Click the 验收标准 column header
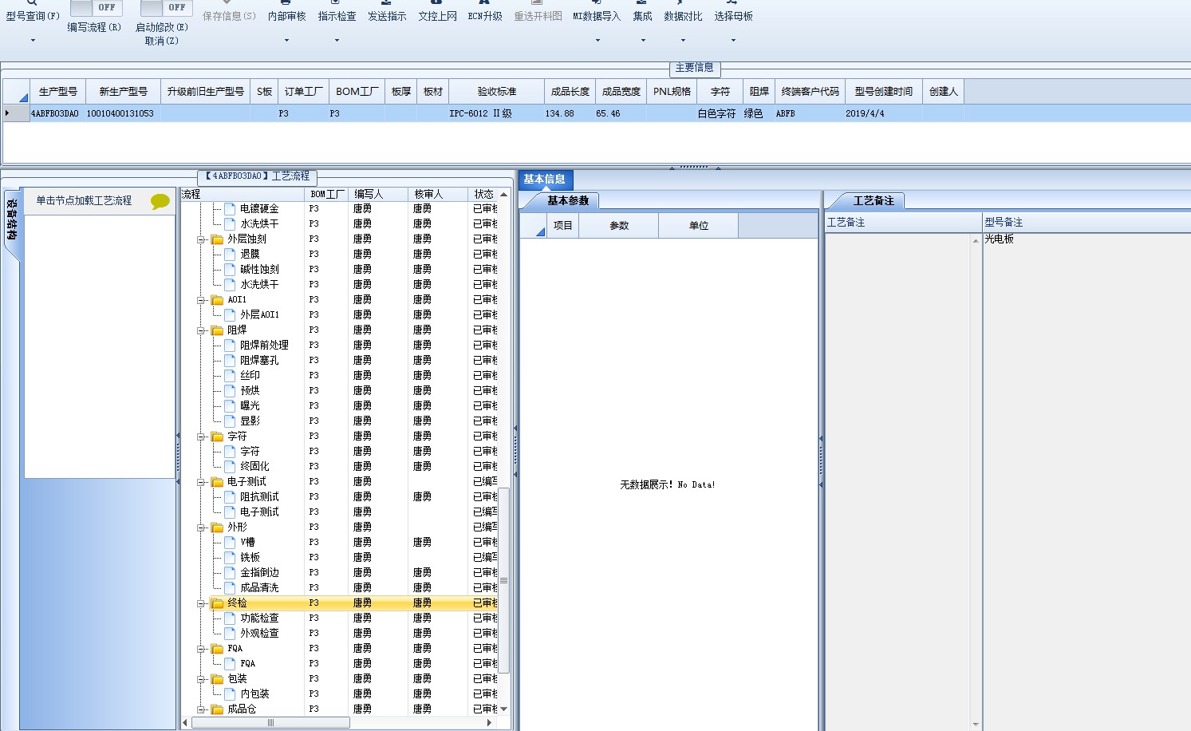1191x731 pixels. tap(497, 92)
